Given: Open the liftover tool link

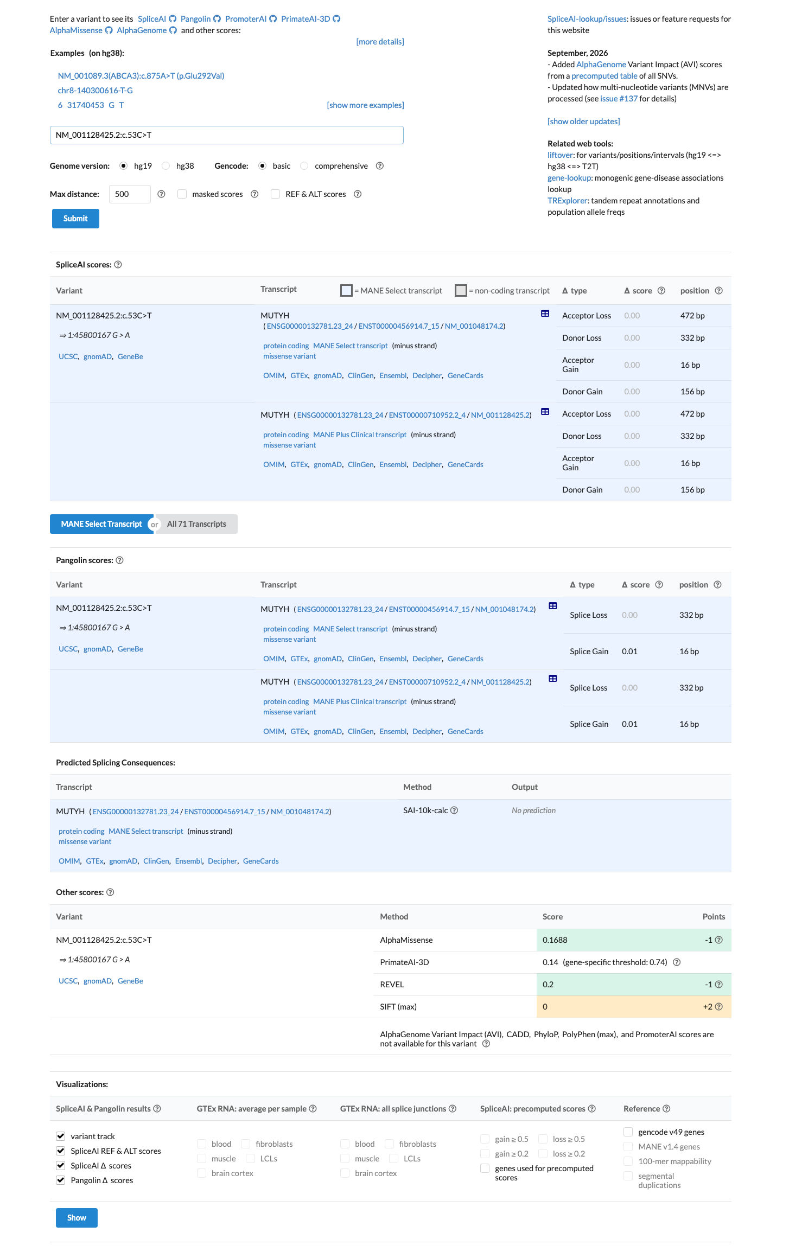Looking at the screenshot, I should (x=560, y=155).
